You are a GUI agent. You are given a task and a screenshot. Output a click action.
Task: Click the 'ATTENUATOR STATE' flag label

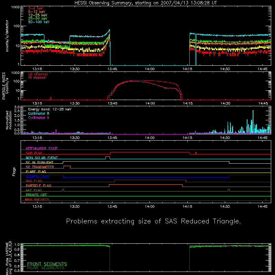[42, 148]
